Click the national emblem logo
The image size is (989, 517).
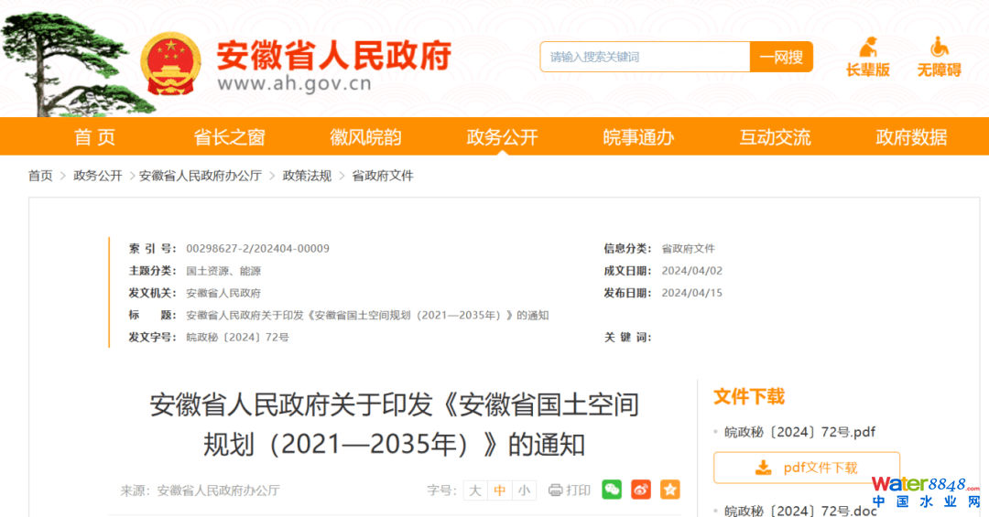pos(169,63)
